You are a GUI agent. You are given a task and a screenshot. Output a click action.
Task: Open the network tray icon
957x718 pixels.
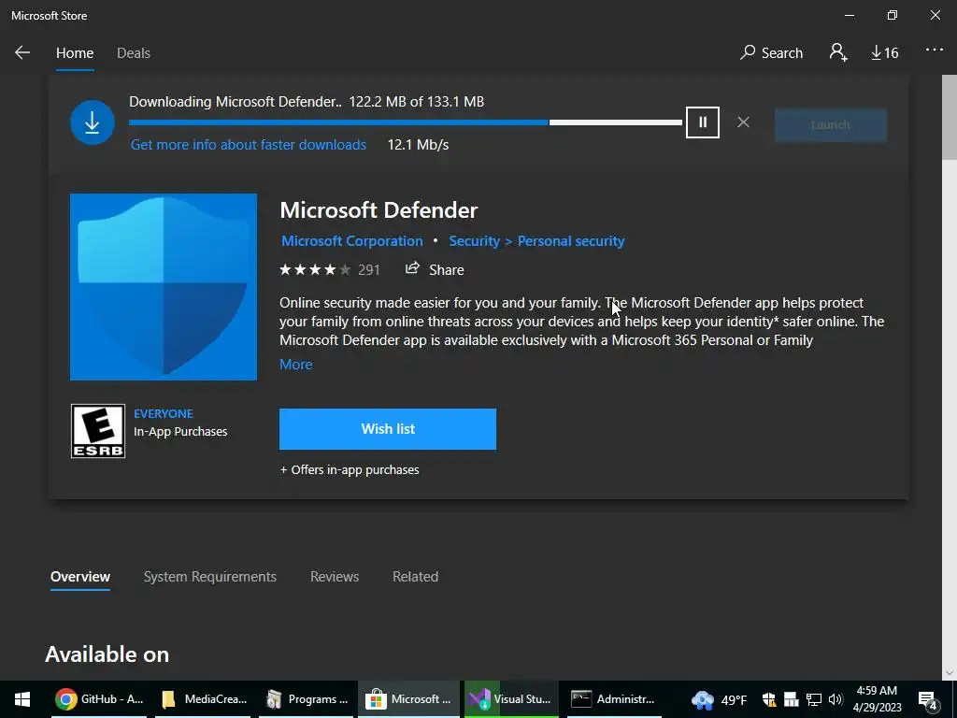[813, 699]
